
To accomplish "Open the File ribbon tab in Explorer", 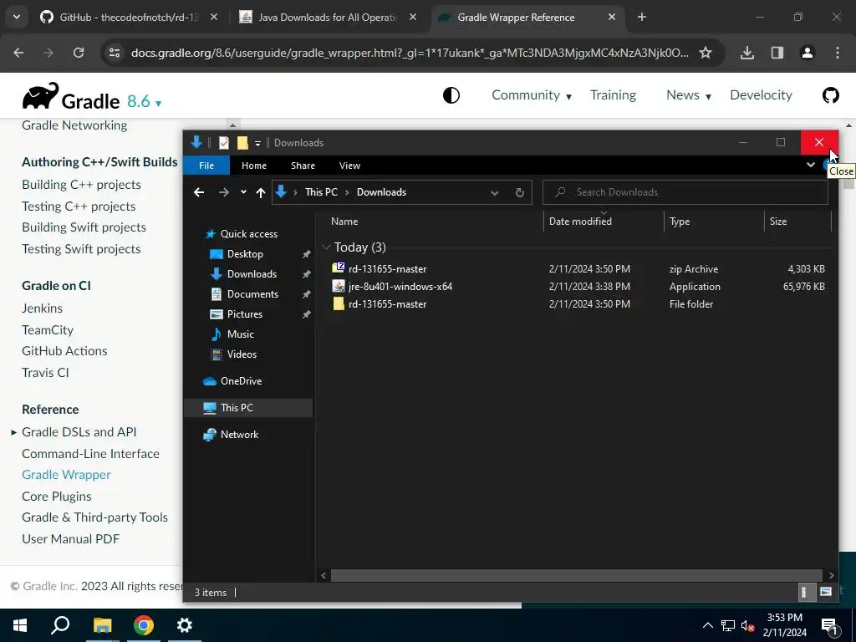I will pyautogui.click(x=206, y=166).
